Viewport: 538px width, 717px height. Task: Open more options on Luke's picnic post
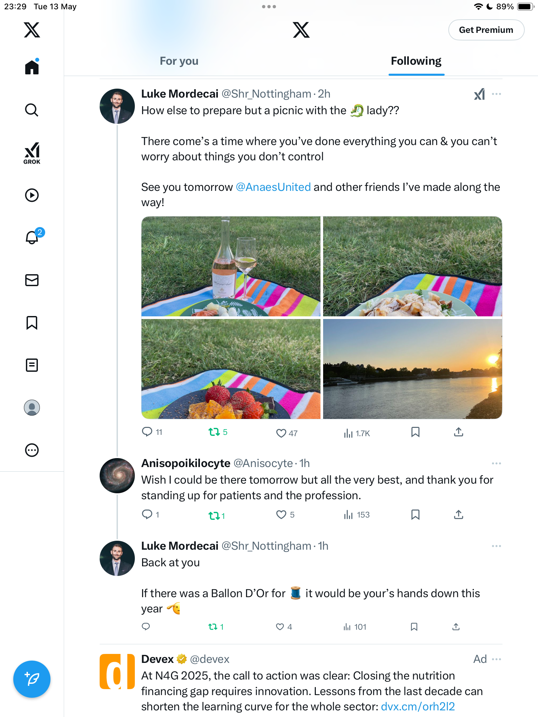point(496,94)
